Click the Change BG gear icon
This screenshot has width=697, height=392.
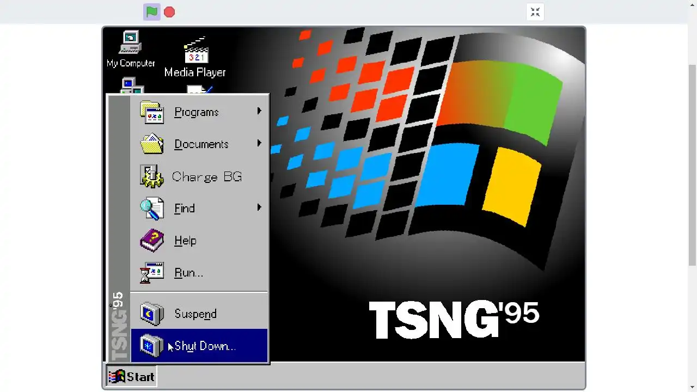point(152,176)
